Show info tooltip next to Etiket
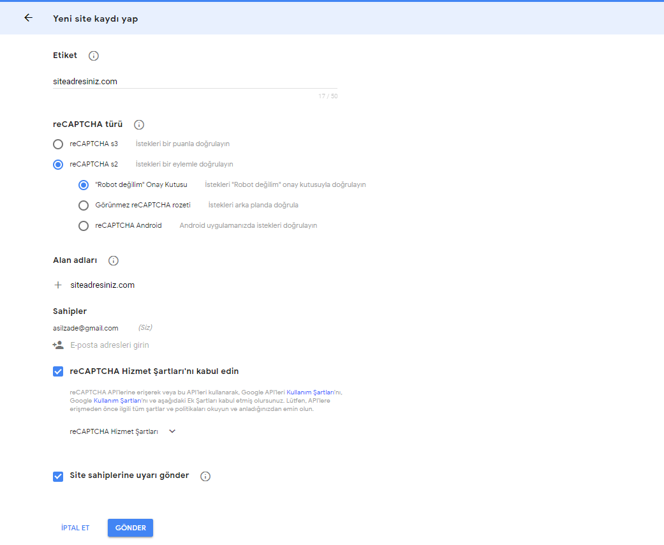The height and width of the screenshot is (545, 664). coord(94,56)
